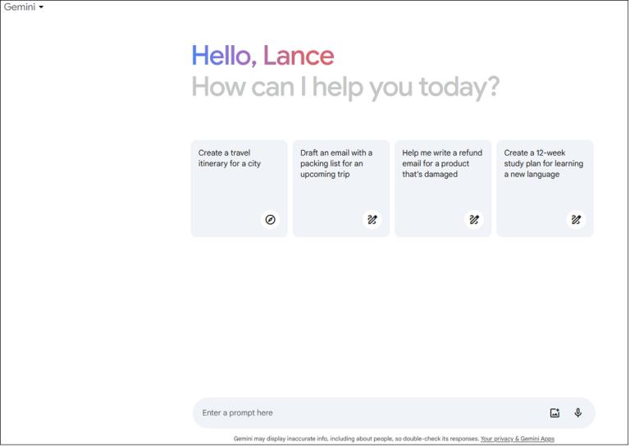Select 'Help me write a refund email' suggestion
This screenshot has width=630, height=447.
pos(443,189)
